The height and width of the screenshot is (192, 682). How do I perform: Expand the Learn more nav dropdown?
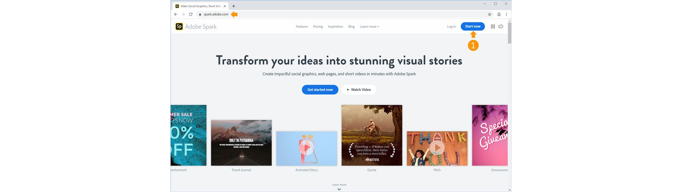(369, 27)
